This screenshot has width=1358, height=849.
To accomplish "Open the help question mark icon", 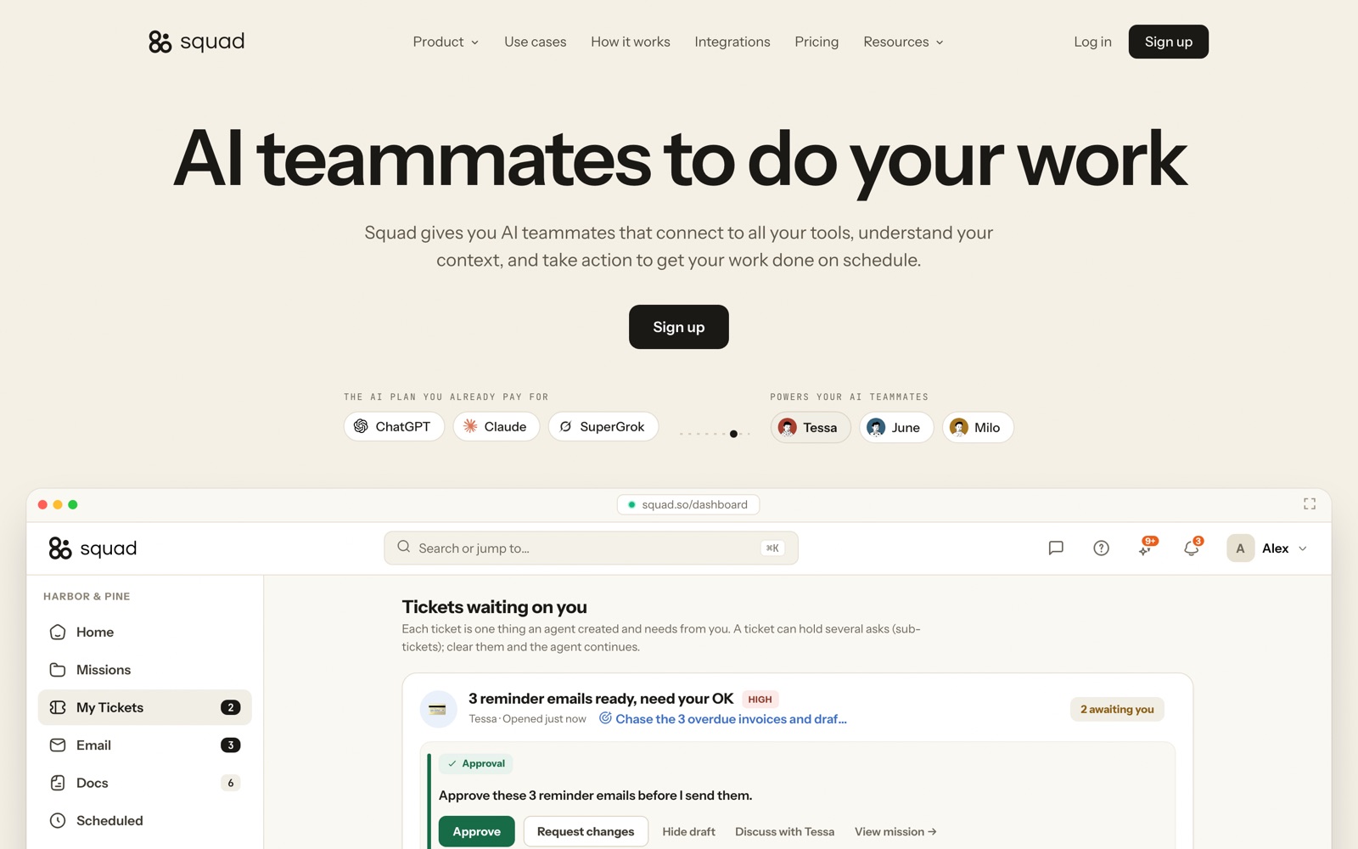I will (1101, 548).
